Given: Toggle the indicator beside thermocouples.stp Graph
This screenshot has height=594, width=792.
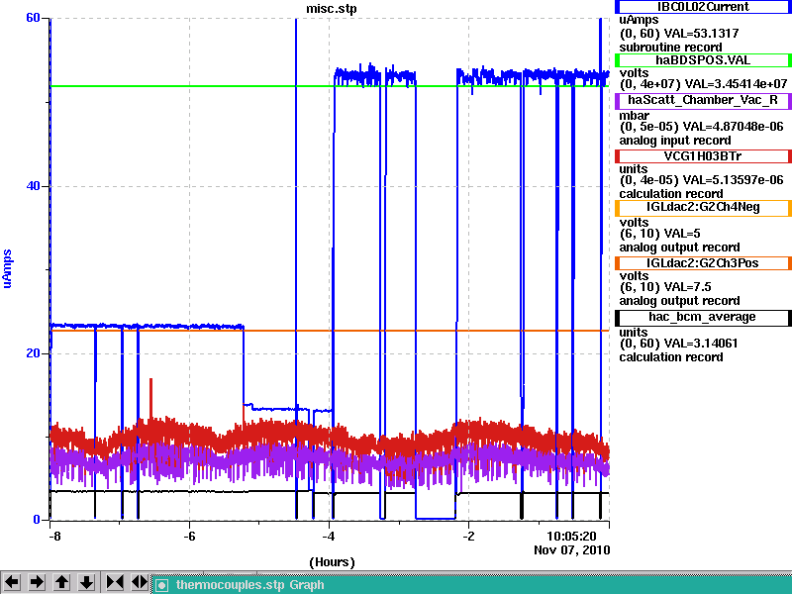Looking at the screenshot, I should [x=161, y=585].
